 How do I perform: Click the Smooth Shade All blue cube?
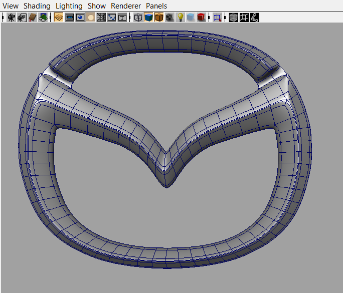[148, 18]
